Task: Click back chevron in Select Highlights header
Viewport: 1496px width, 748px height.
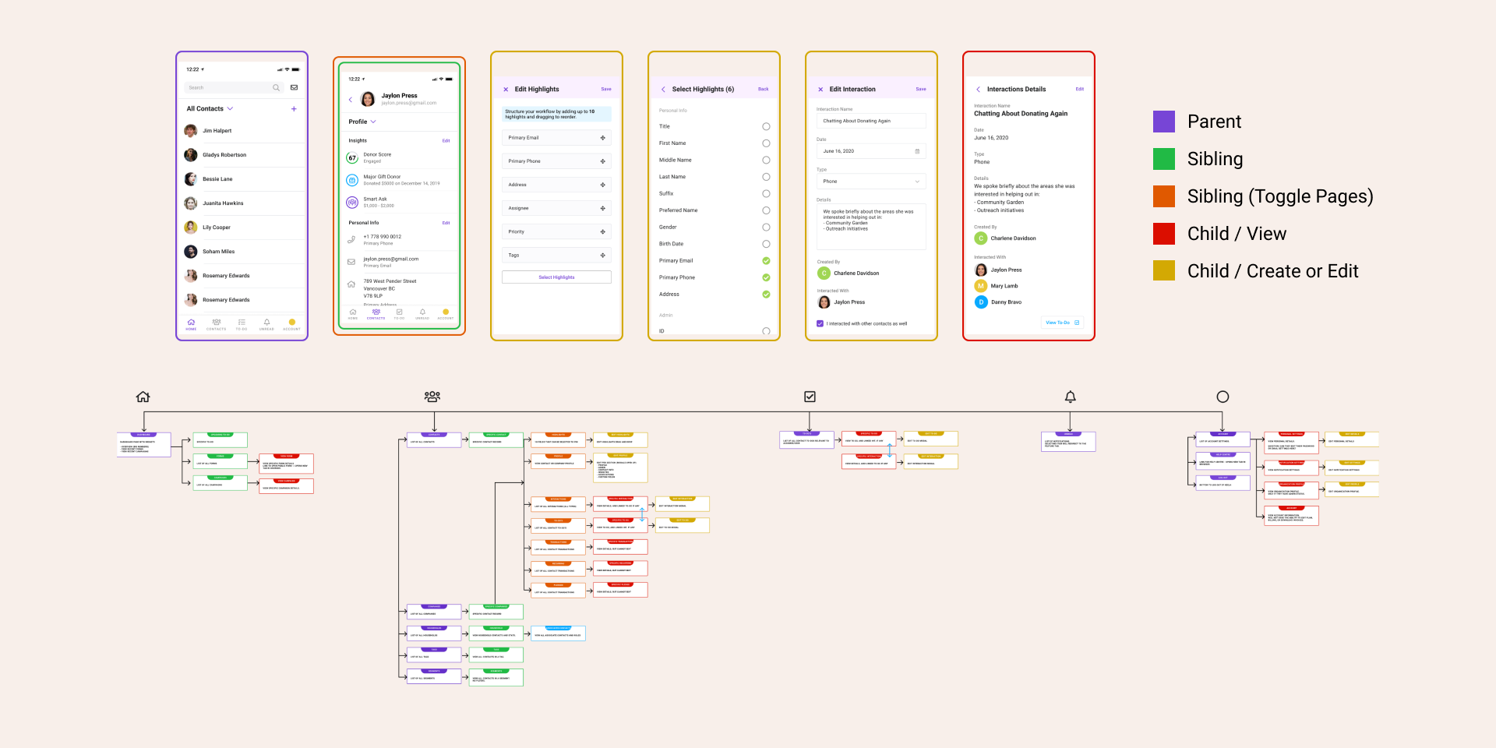Action: [x=663, y=90]
